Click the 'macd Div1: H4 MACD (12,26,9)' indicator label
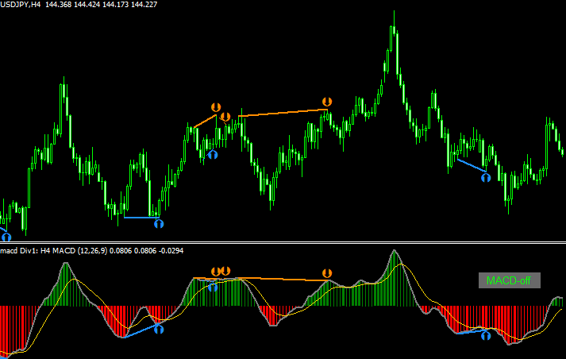 click(x=91, y=251)
